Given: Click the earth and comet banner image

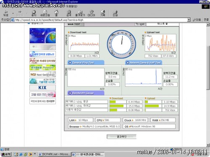Looking at the screenshot, I should pyautogui.click(x=42, y=36).
